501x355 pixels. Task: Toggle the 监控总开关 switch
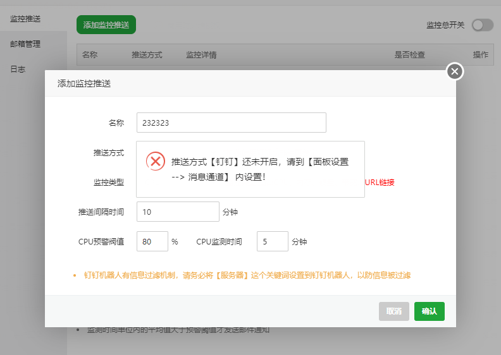483,25
